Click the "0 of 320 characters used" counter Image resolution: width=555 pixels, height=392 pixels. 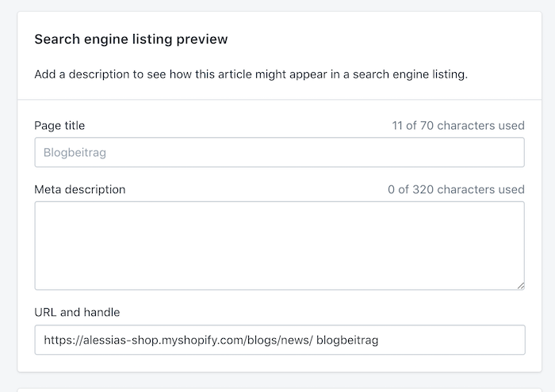pos(456,189)
